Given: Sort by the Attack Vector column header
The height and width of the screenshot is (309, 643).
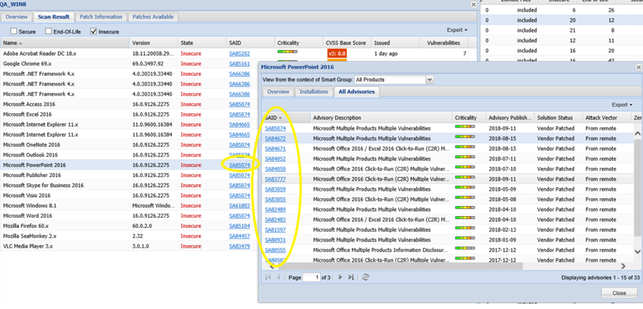Looking at the screenshot, I should [x=606, y=118].
